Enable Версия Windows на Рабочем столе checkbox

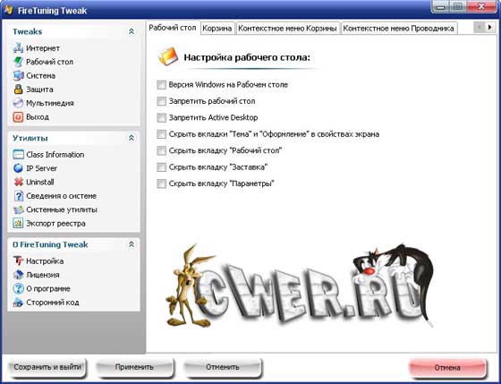click(161, 85)
